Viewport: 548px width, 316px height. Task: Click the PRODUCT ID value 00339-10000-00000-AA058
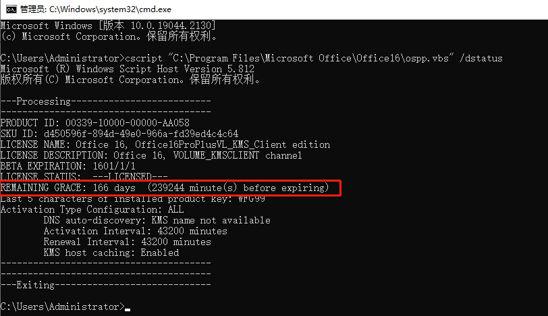pyautogui.click(x=127, y=123)
